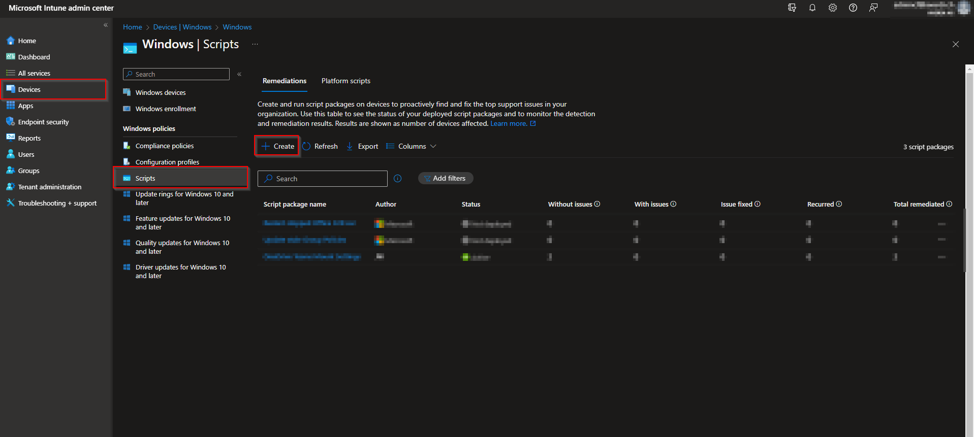Open Home in the left navigation
The width and height of the screenshot is (974, 437).
point(27,41)
